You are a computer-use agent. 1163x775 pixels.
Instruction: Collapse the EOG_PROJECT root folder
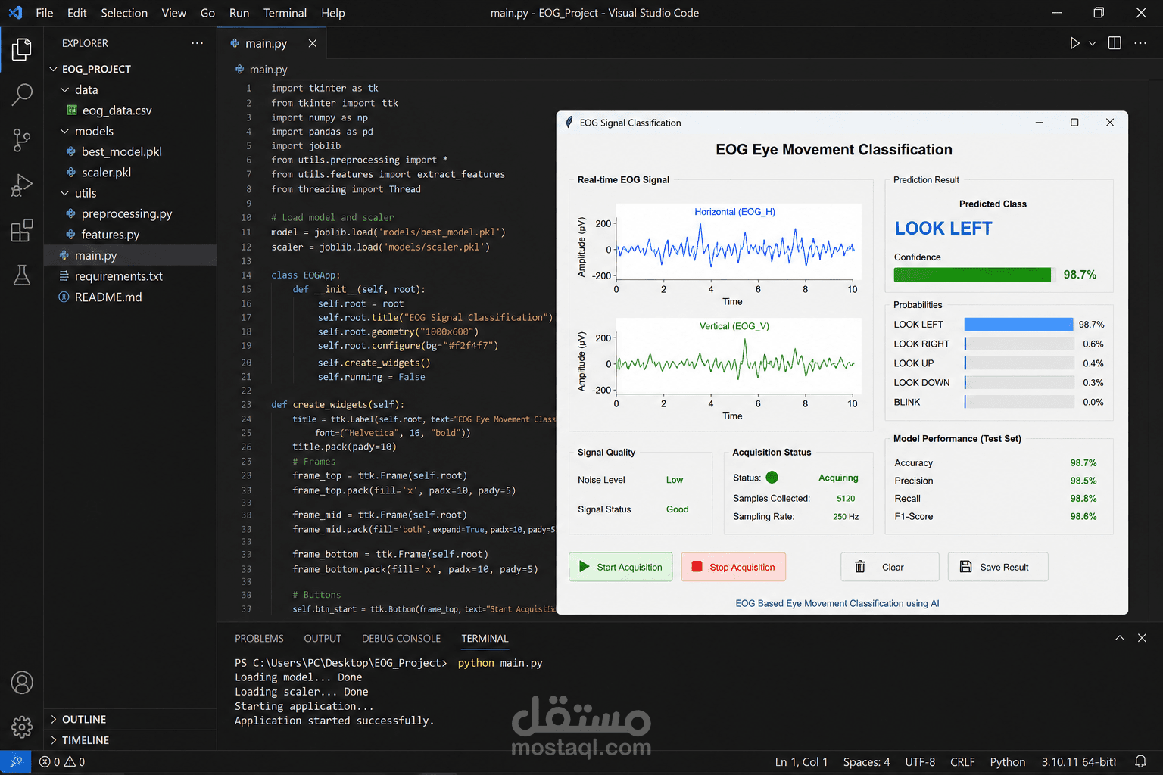pyautogui.click(x=53, y=69)
